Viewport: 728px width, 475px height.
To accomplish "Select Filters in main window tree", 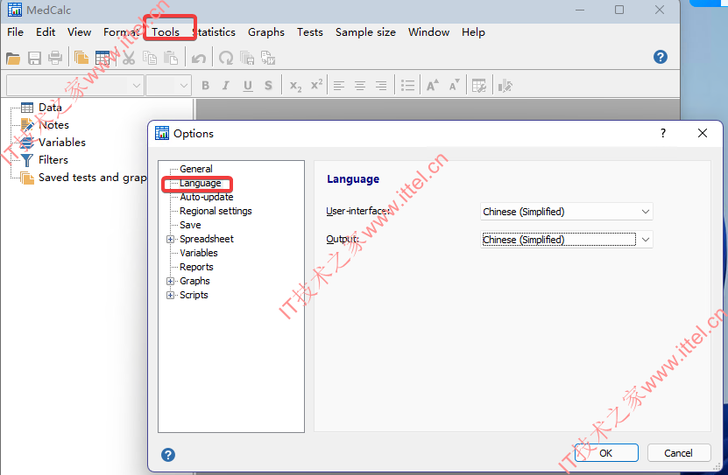I will 53,160.
